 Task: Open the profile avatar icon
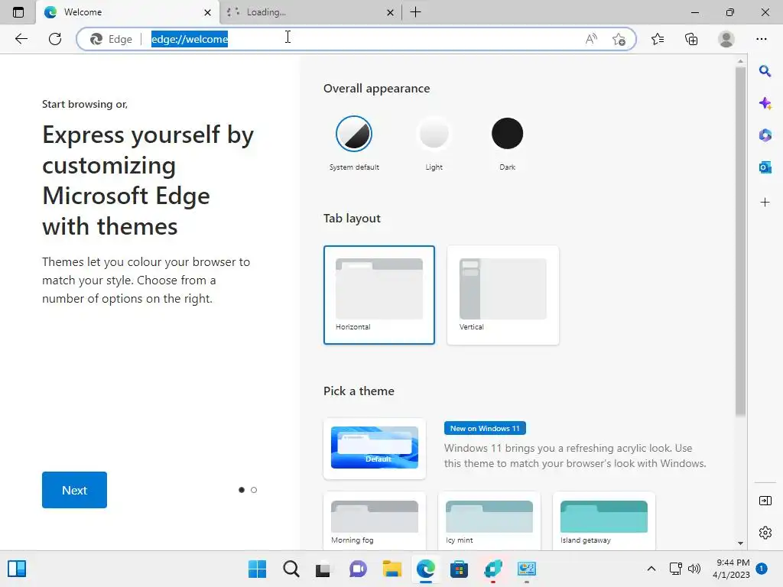[x=726, y=39]
